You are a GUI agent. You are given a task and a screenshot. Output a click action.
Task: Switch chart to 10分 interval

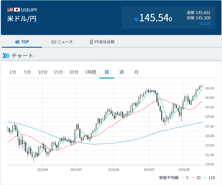point(43,72)
